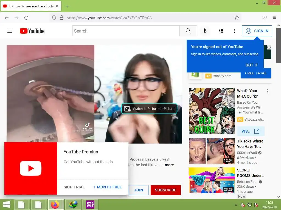Open SSSniperWolf channel name
Viewport: 281px width, 210px height.
pos(247,153)
